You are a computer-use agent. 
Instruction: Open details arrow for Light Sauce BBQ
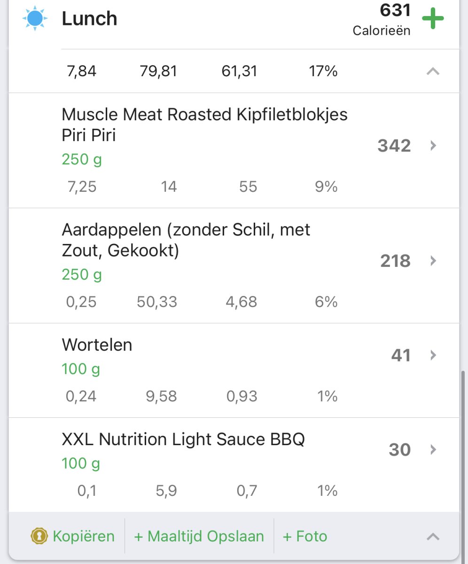pyautogui.click(x=433, y=450)
